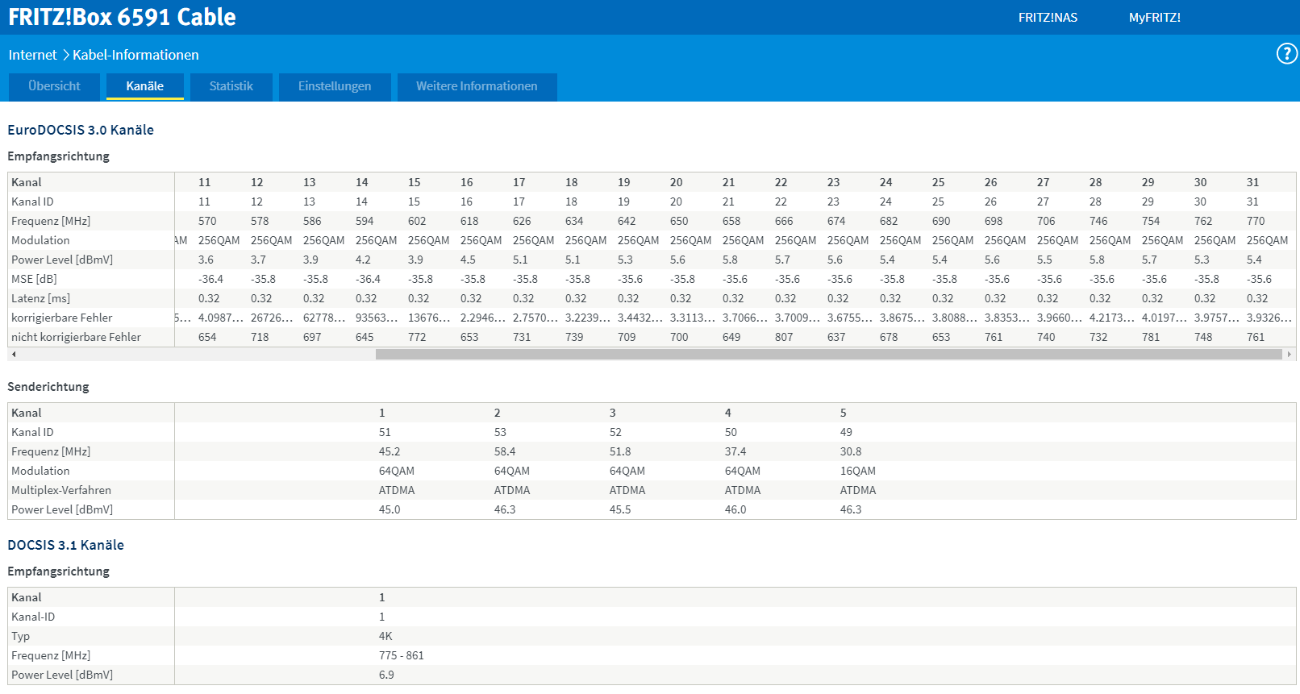Click the horizontal scrollbar thumb of channel table
The height and width of the screenshot is (694, 1300).
tap(828, 355)
